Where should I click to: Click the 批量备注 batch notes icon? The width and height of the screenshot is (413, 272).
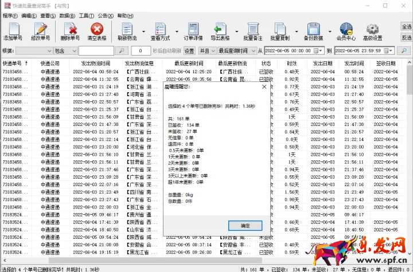tap(252, 31)
